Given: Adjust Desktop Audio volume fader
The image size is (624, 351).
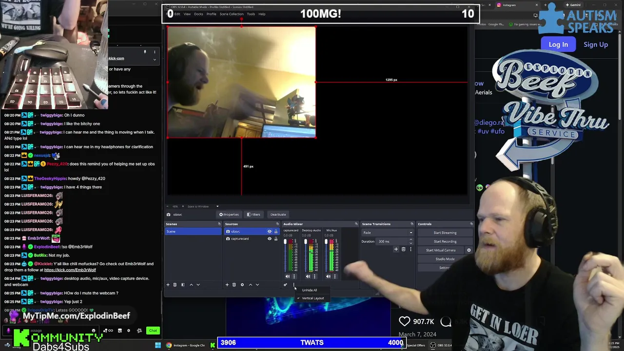Looking at the screenshot, I should [306, 242].
